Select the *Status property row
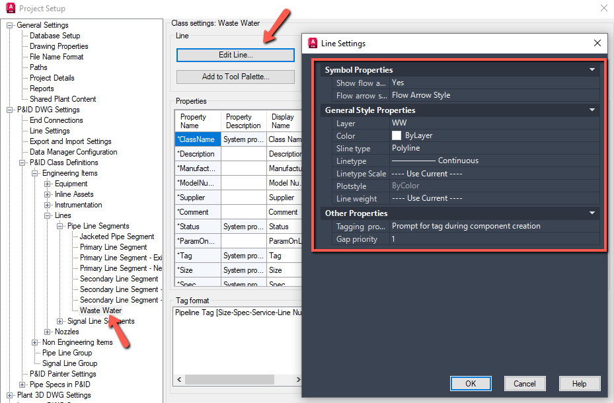 pos(238,227)
